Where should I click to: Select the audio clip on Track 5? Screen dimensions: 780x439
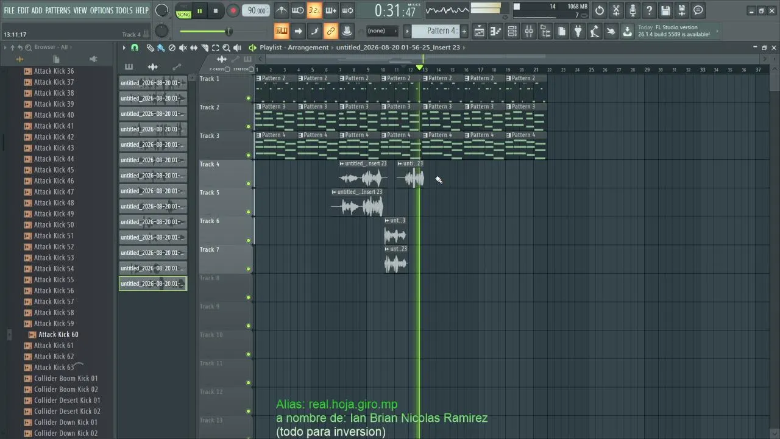358,202
